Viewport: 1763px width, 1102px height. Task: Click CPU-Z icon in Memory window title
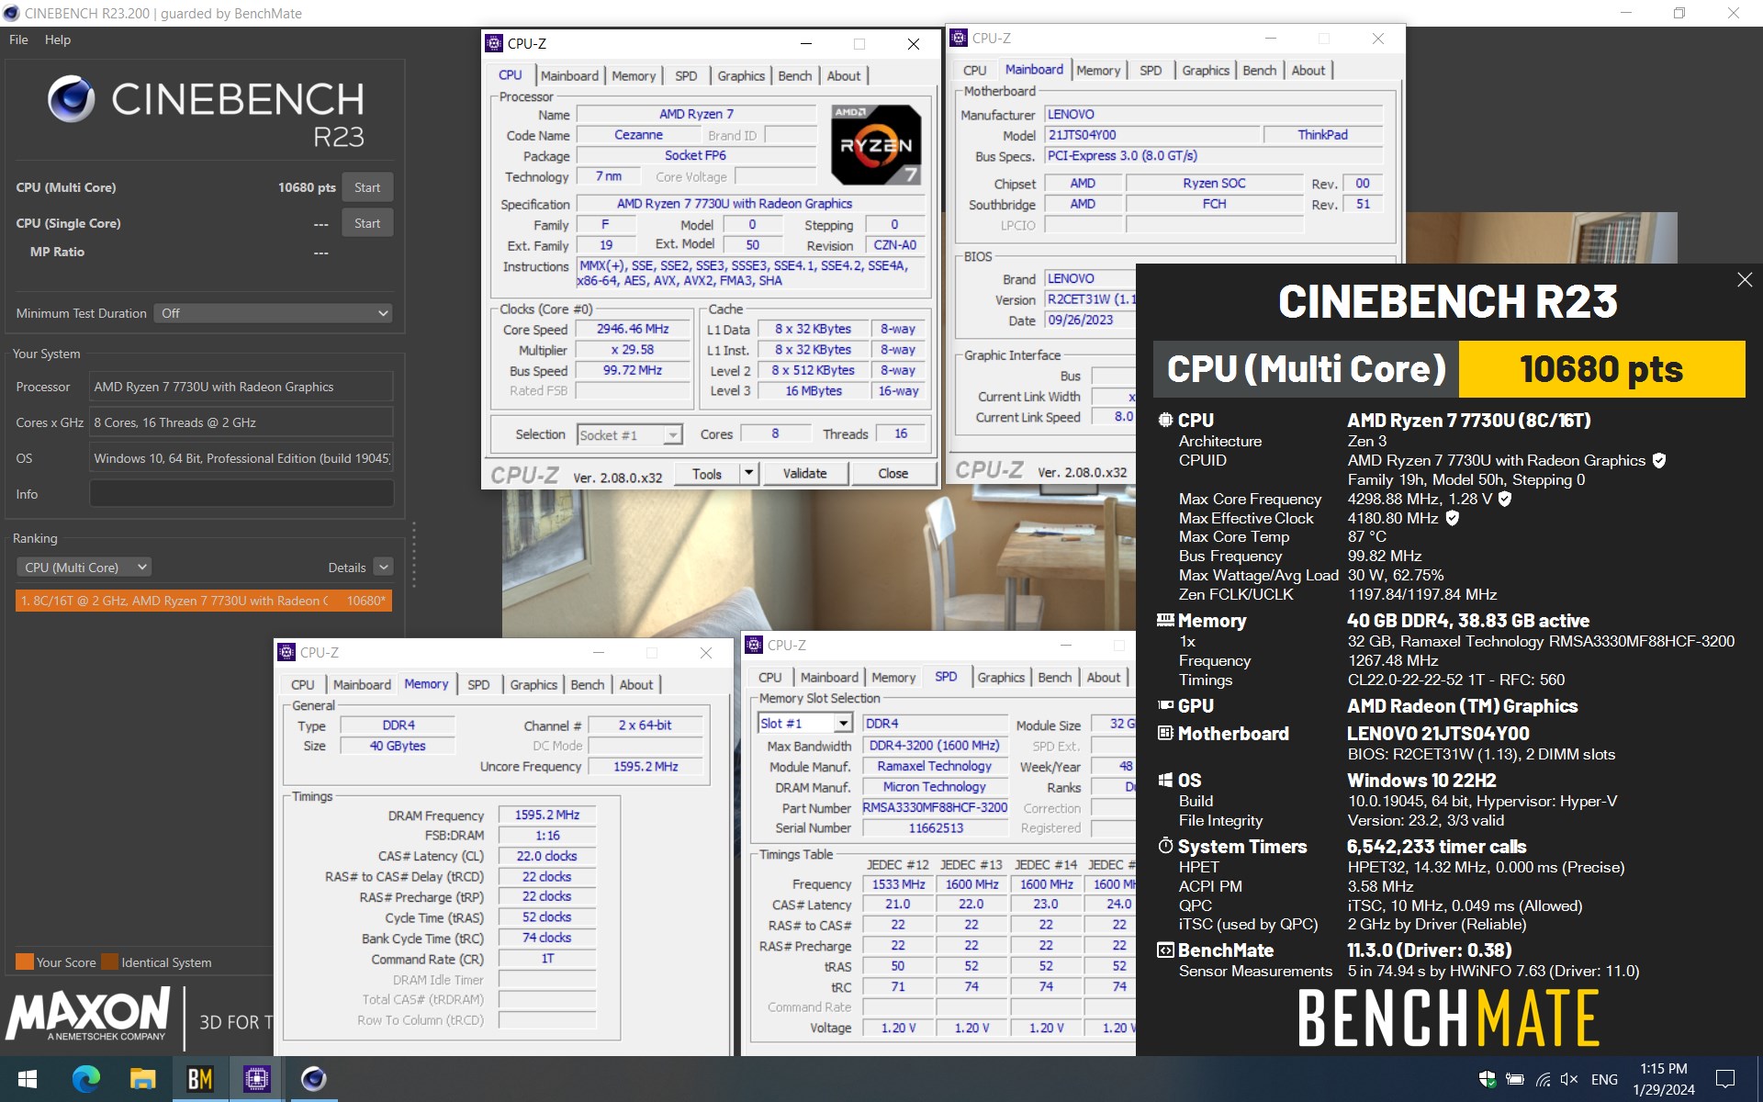pyautogui.click(x=286, y=652)
